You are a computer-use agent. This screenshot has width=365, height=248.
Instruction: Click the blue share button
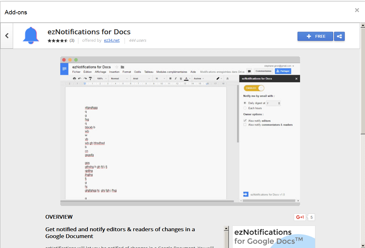(x=339, y=36)
